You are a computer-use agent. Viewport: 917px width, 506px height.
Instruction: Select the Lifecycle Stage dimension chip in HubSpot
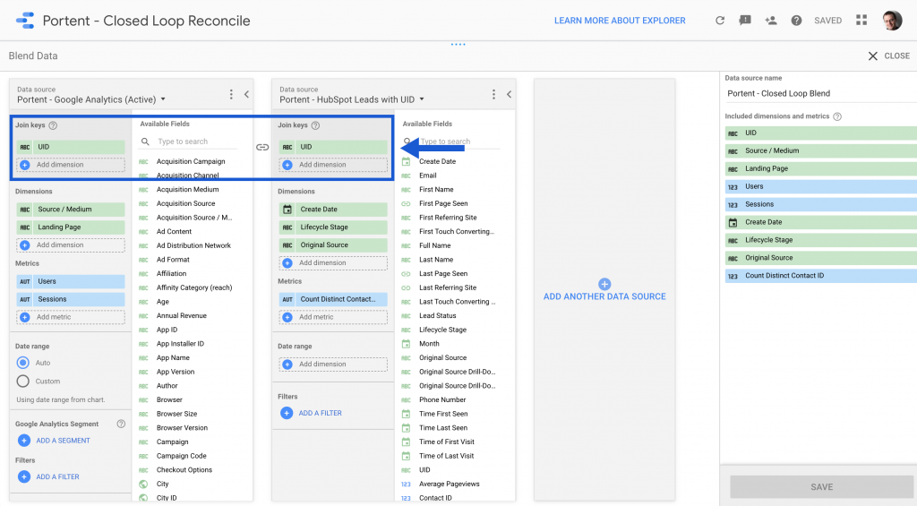(333, 227)
